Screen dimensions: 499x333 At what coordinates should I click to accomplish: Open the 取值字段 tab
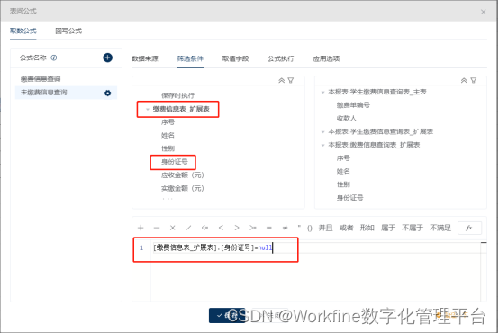pyautogui.click(x=235, y=58)
